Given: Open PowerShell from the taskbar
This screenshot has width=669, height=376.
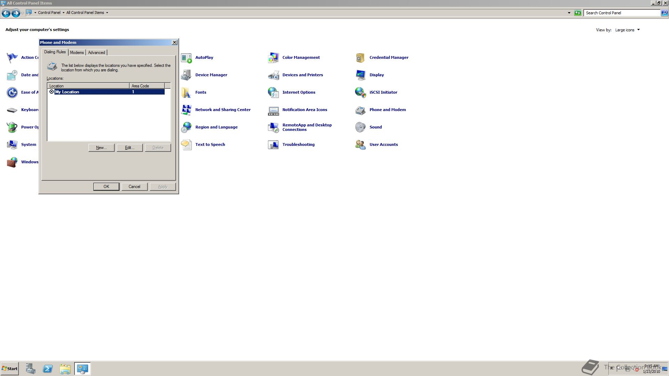Looking at the screenshot, I should pos(48,369).
